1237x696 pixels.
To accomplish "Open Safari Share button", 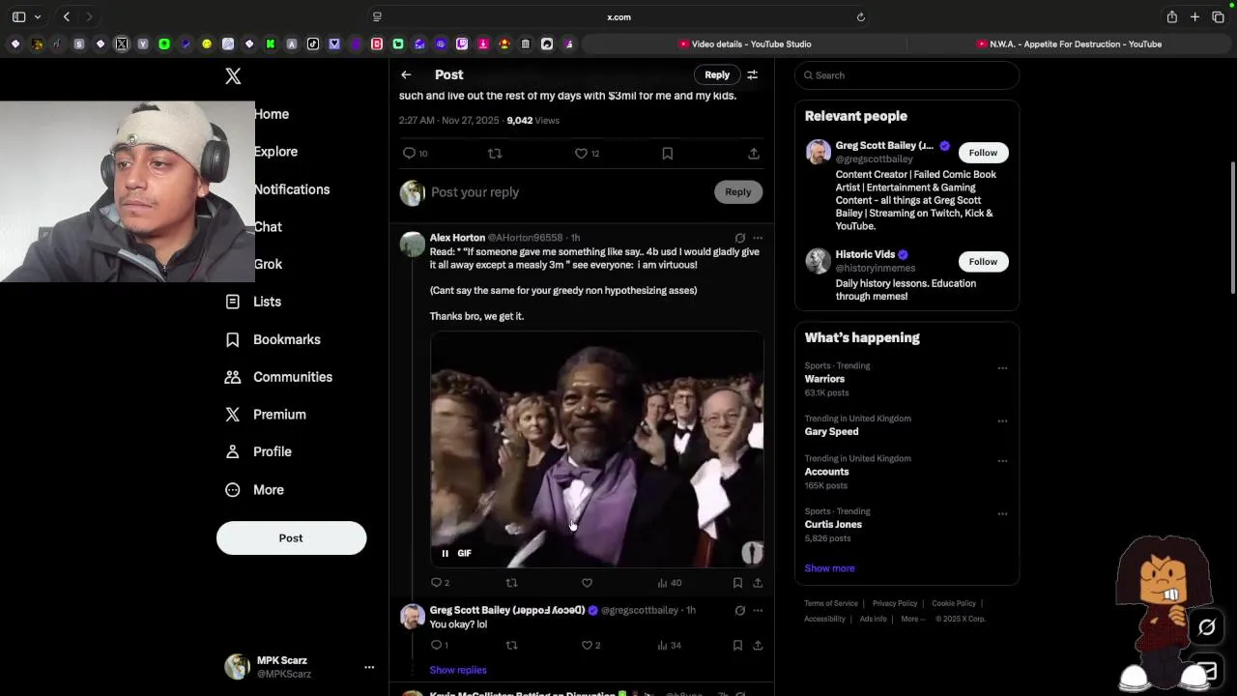I will 1171,16.
